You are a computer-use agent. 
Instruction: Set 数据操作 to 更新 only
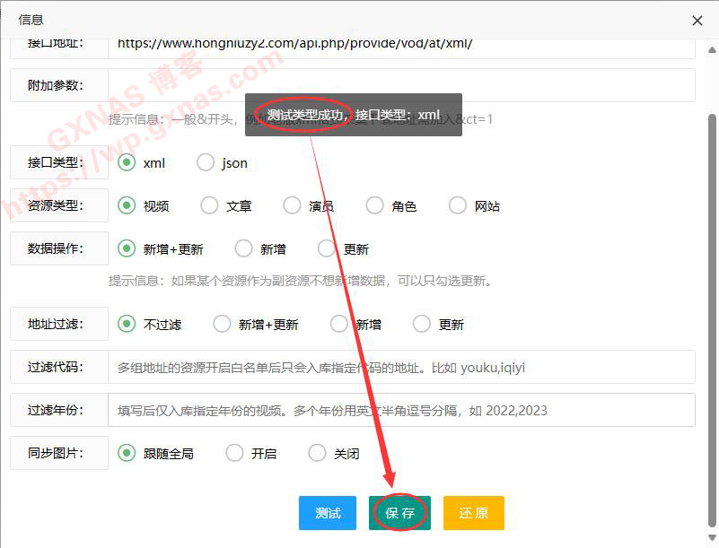(327, 248)
